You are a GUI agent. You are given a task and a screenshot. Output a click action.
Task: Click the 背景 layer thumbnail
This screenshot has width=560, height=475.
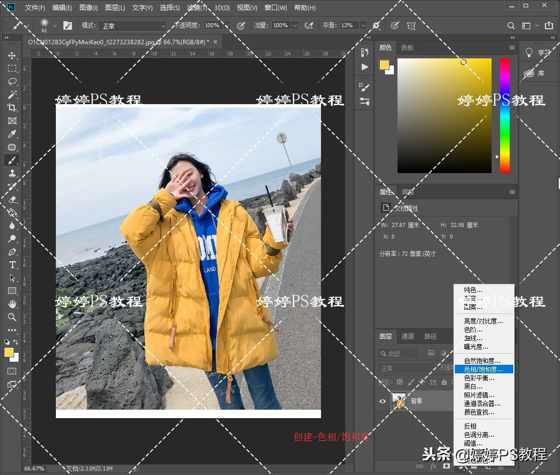click(399, 401)
